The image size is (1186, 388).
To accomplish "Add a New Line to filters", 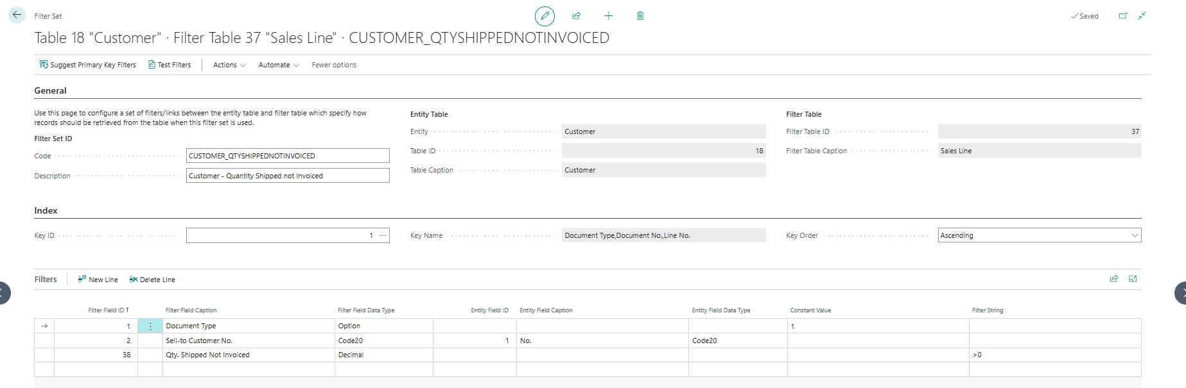I will (x=98, y=280).
